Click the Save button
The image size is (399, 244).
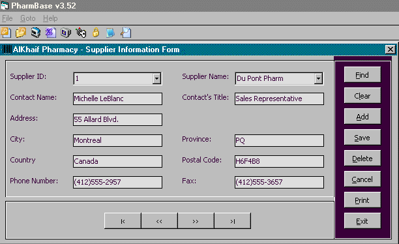tap(362, 138)
